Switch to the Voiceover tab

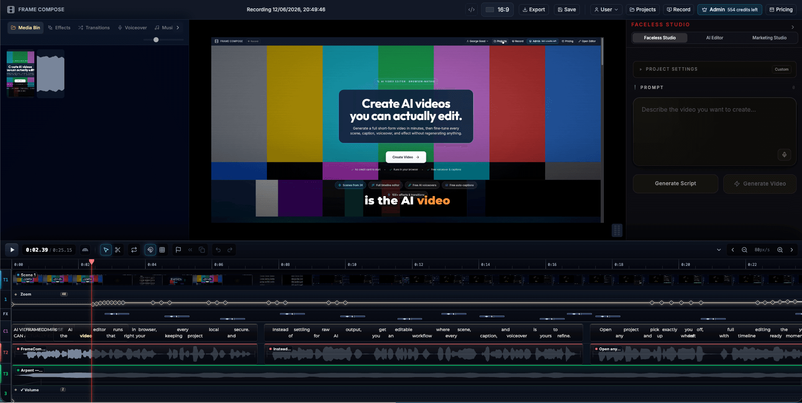132,28
